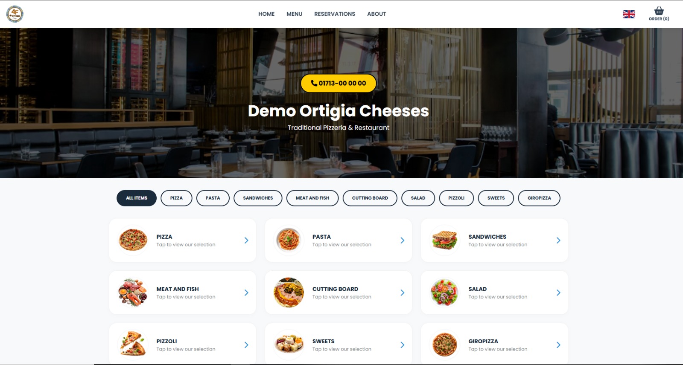Call the restaurant phone number button
This screenshot has height=365, width=683.
click(338, 83)
